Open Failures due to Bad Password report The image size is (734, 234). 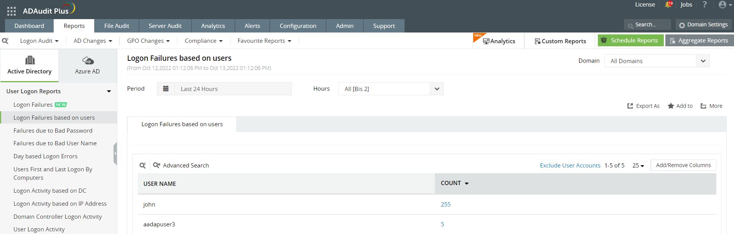53,131
